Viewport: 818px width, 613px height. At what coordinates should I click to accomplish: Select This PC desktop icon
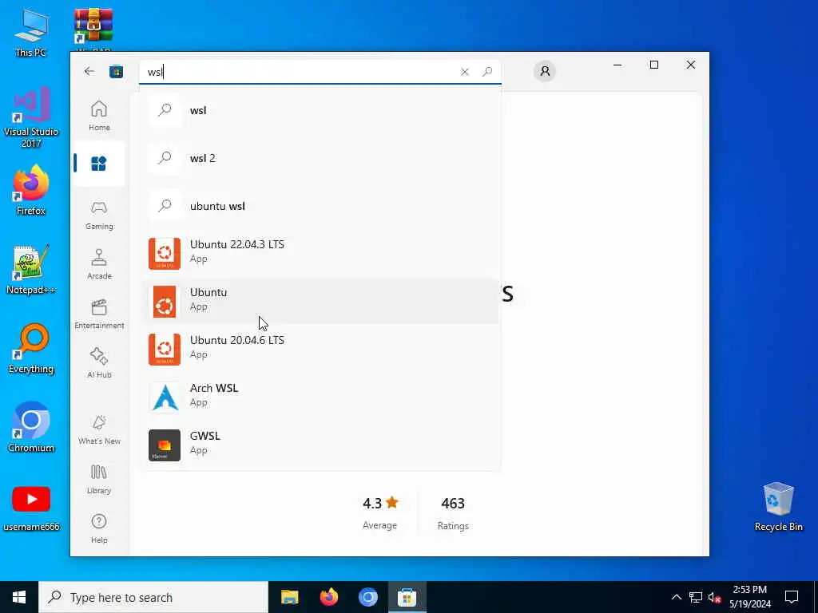pos(31,32)
